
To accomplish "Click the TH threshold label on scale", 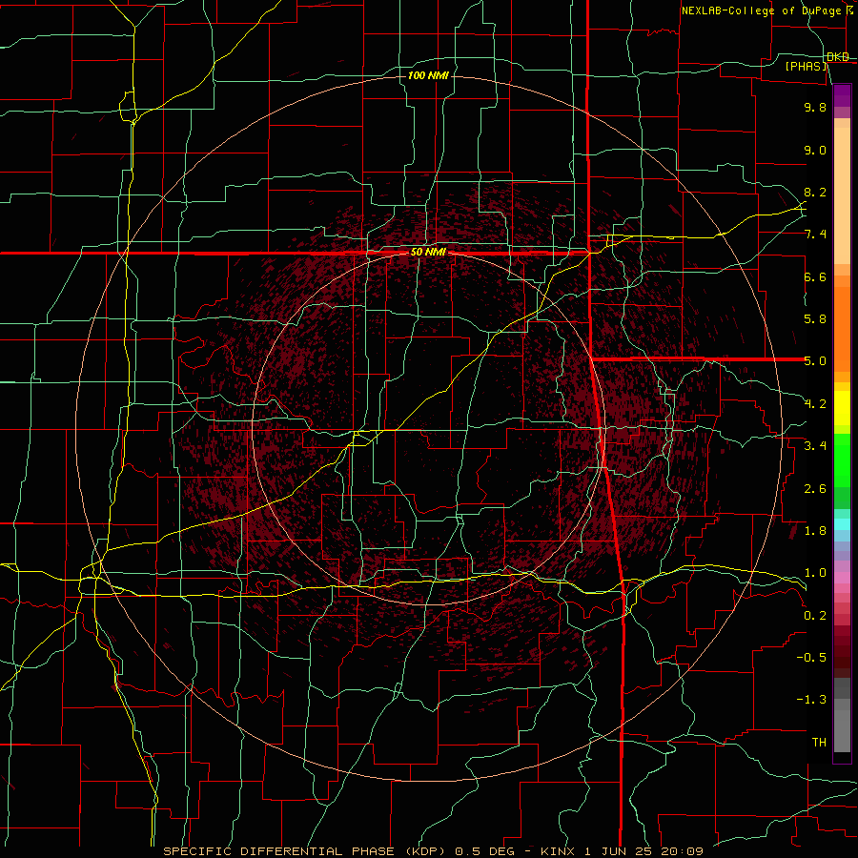I will [x=819, y=743].
